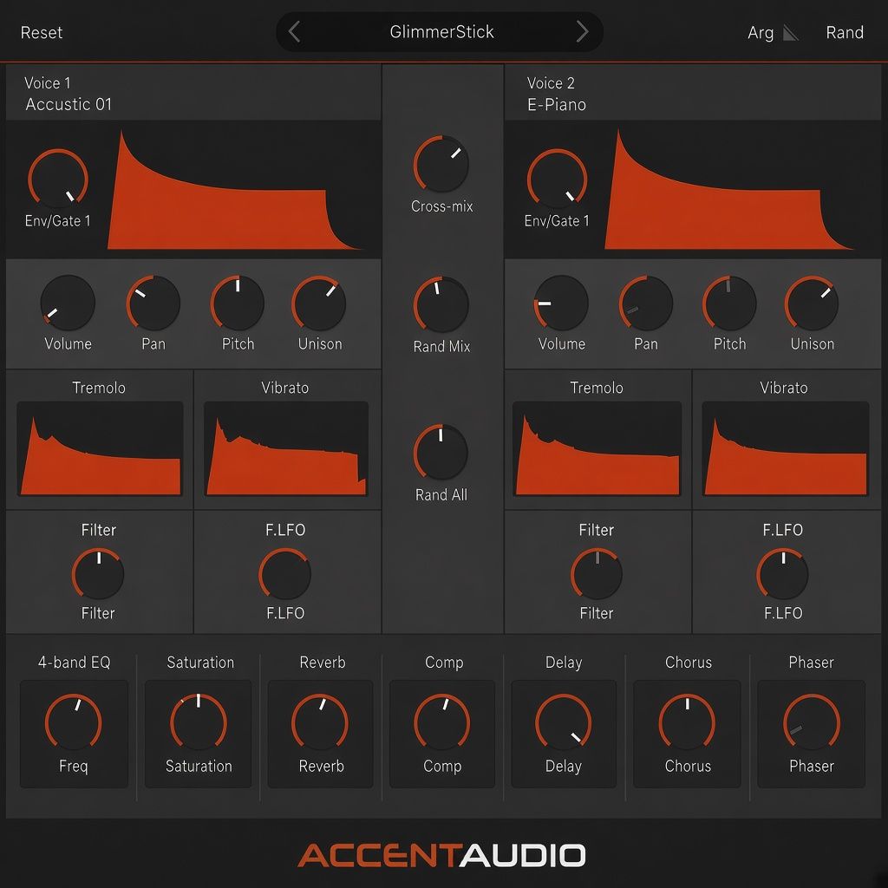
Task: Click the Comp effect knob
Action: 441,722
